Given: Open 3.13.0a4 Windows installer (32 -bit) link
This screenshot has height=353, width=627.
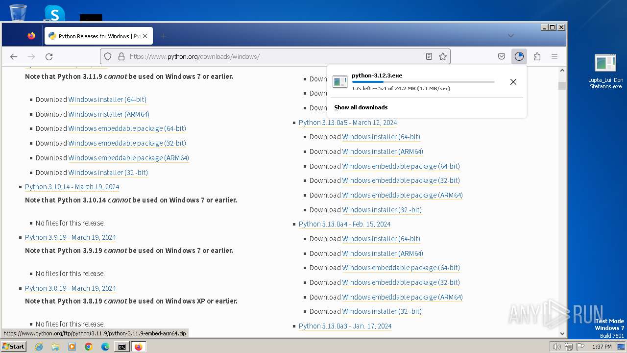Looking at the screenshot, I should pyautogui.click(x=382, y=311).
